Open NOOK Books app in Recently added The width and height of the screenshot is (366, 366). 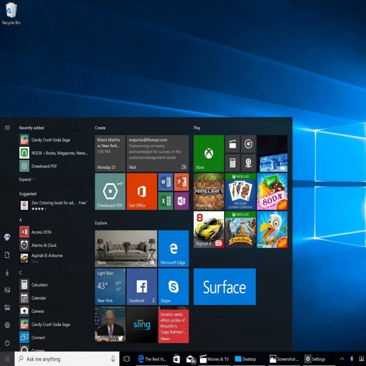54,153
